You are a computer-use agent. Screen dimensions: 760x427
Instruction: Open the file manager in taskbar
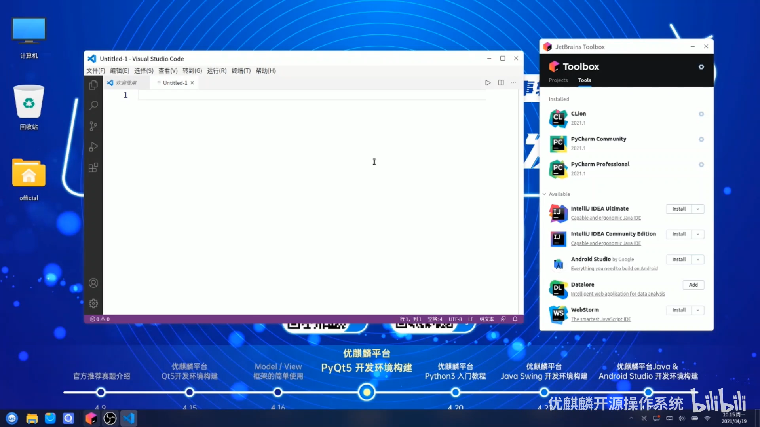(32, 418)
